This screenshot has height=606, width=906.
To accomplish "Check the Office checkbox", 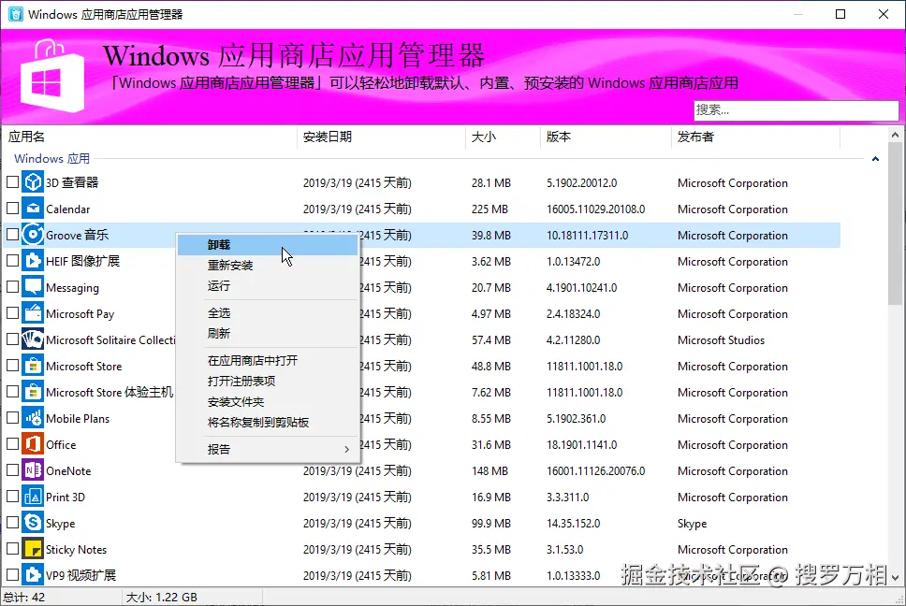I will (x=12, y=444).
